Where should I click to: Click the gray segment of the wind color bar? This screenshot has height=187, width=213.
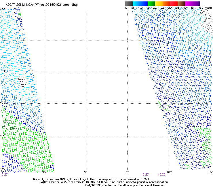coord(129,3)
